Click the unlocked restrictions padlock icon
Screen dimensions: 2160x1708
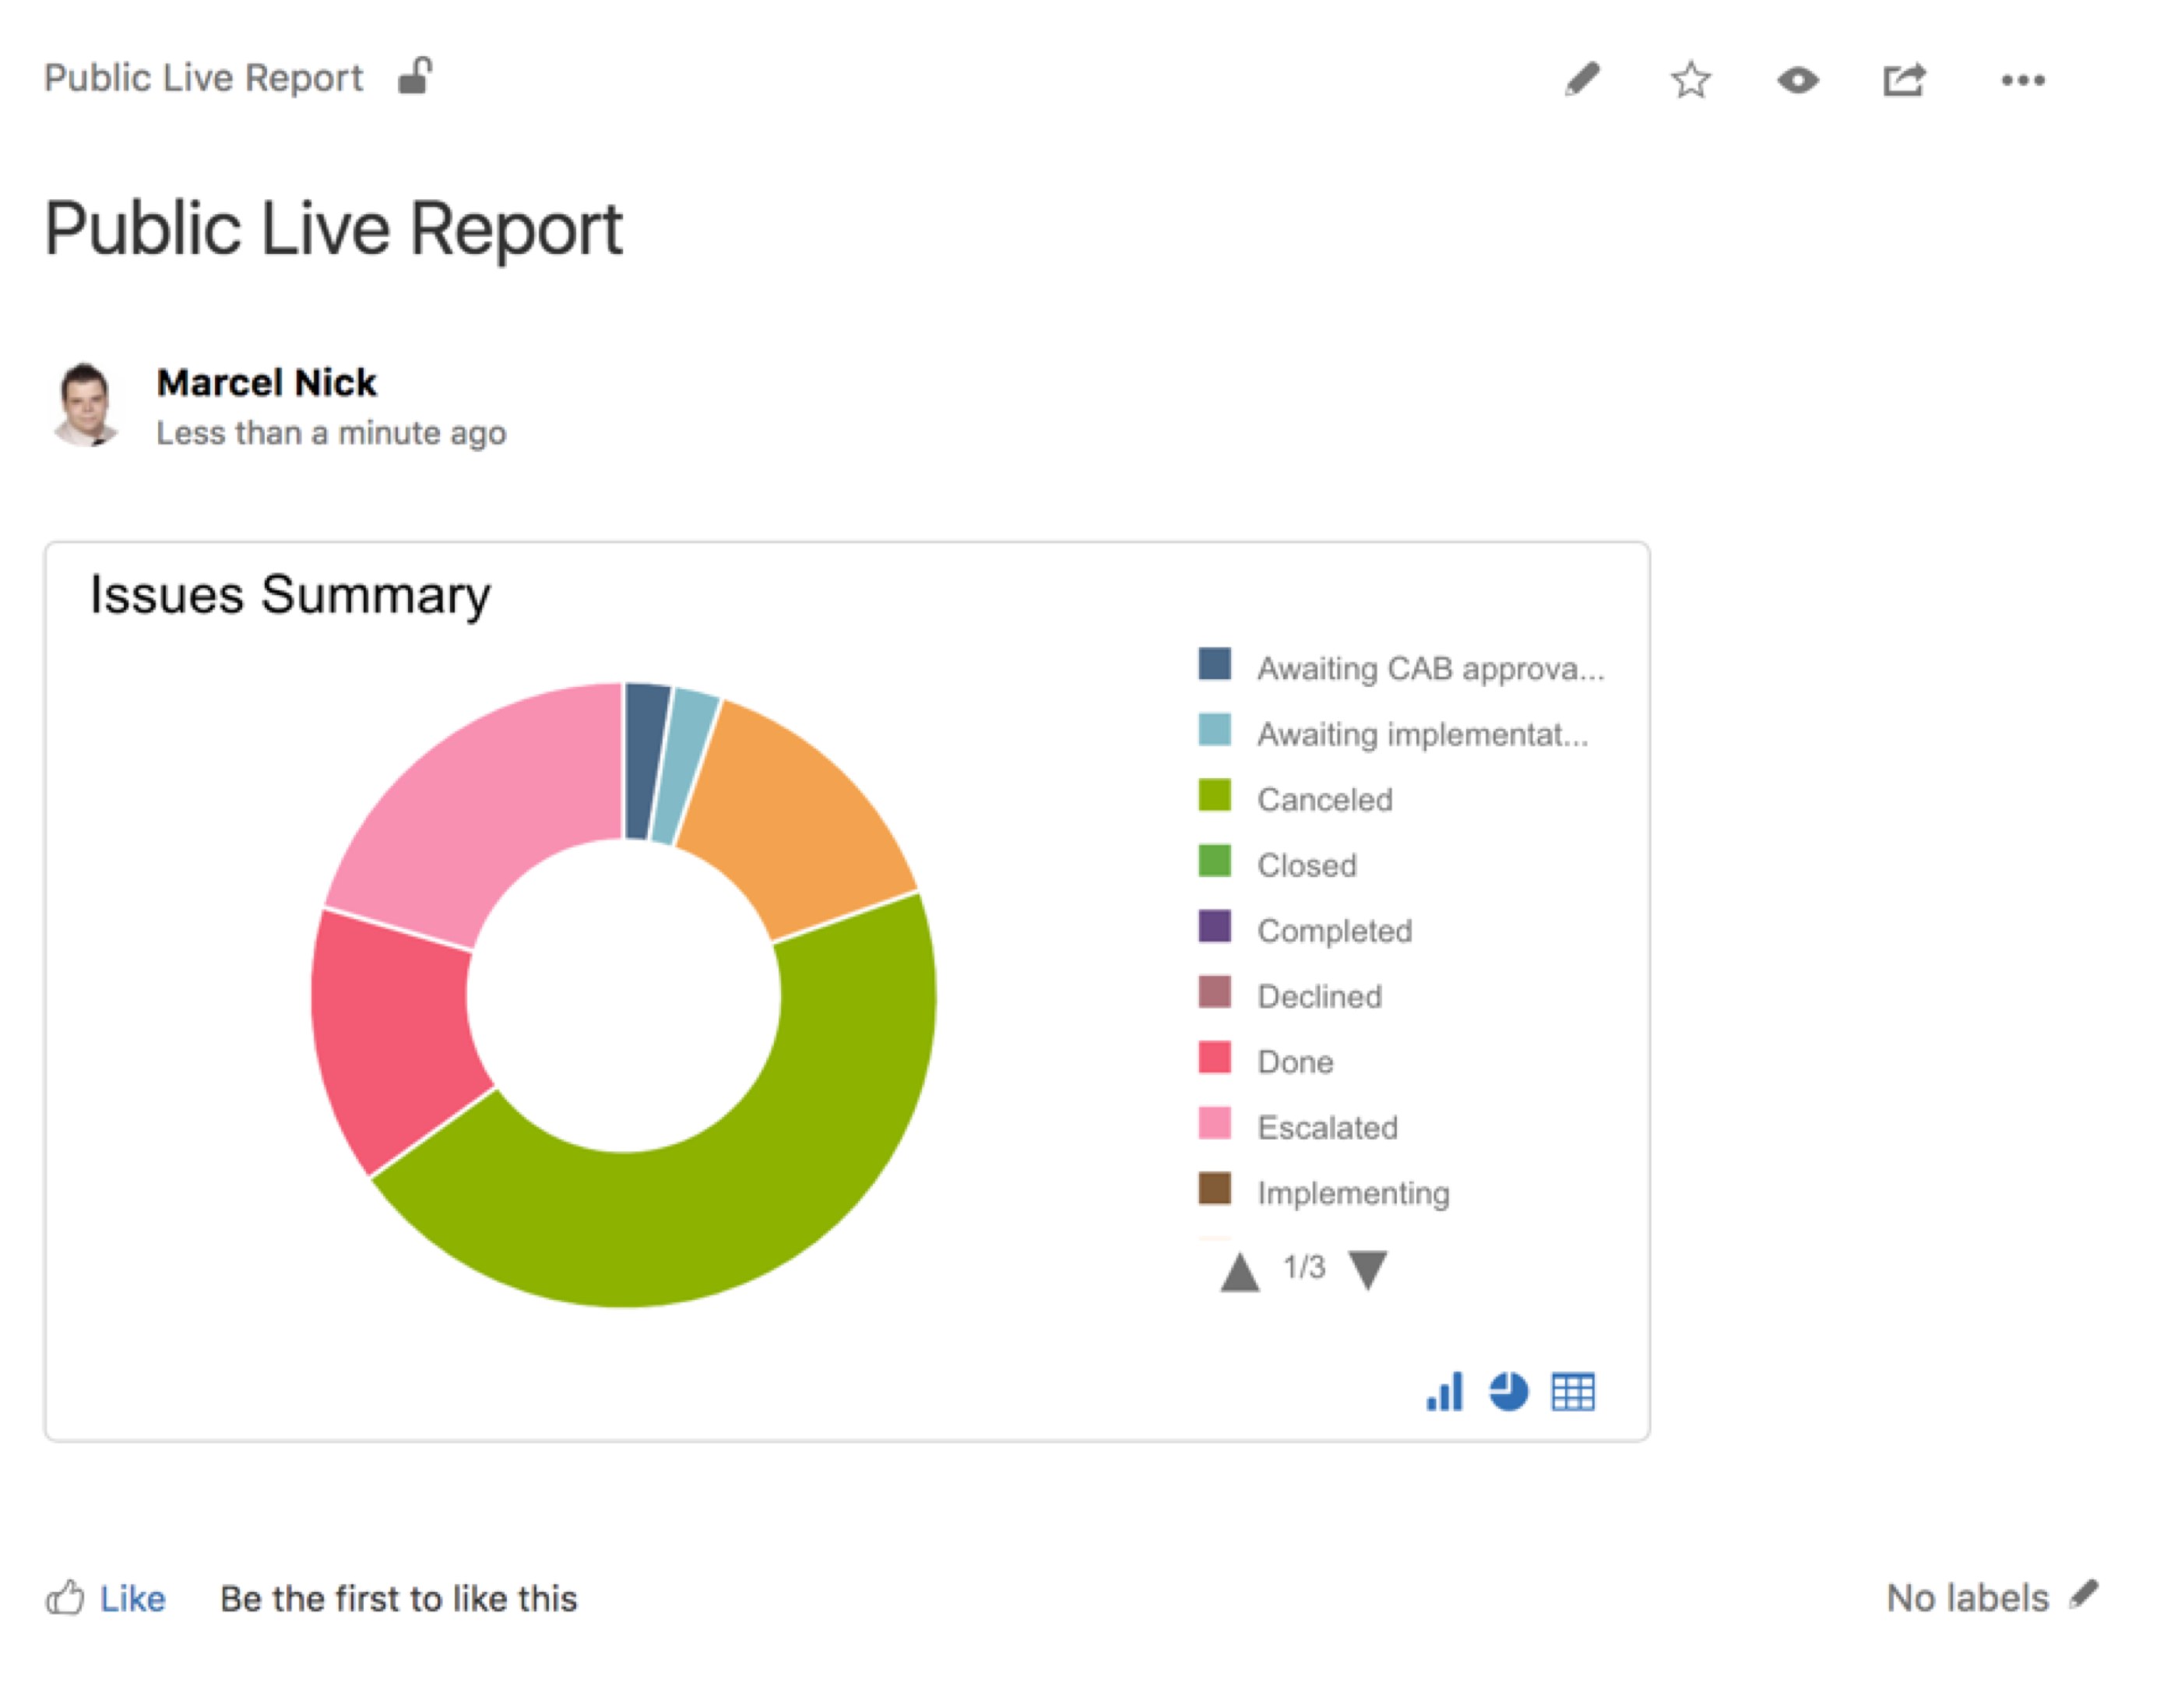[x=415, y=76]
